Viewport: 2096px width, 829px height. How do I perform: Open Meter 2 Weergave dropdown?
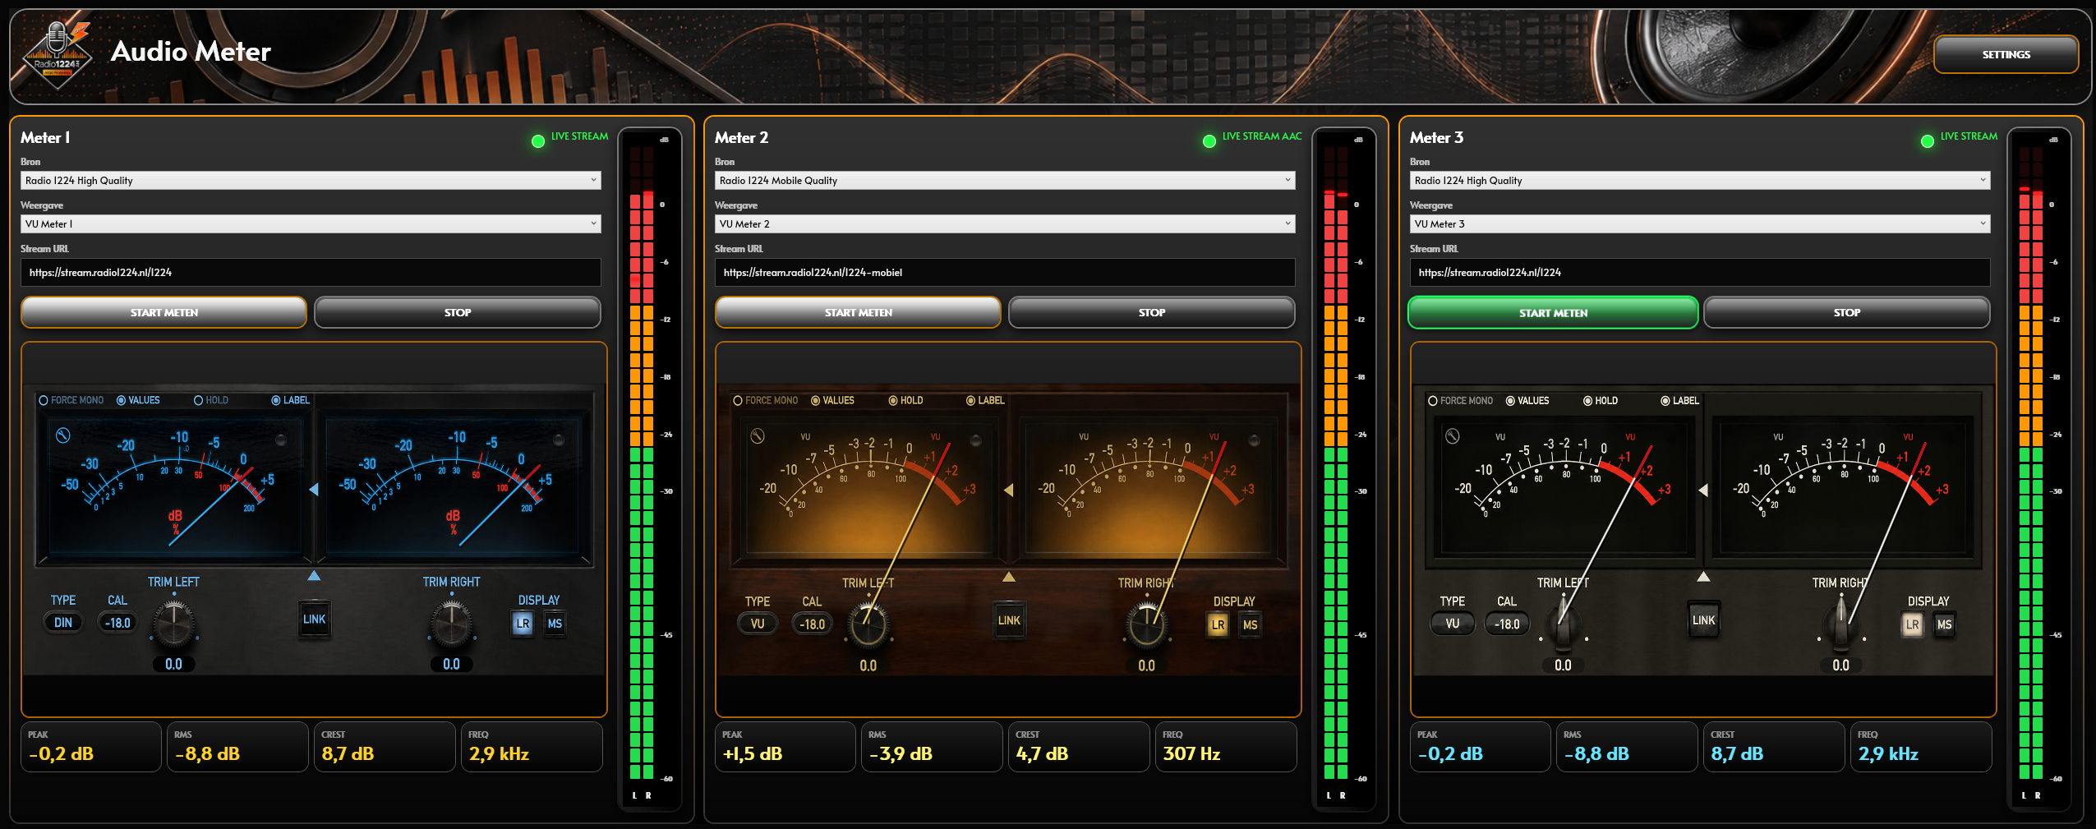tap(1005, 223)
